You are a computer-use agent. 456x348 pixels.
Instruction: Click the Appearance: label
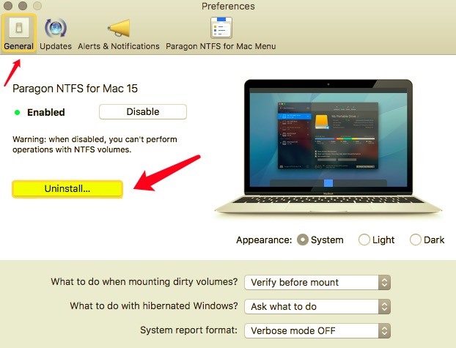pos(264,240)
